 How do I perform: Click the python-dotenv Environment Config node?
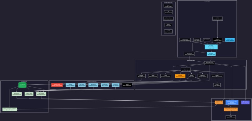pyautogui.click(x=168, y=19)
